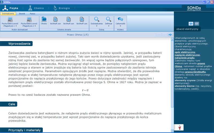
Task: Click the I ~ U formula
Action: [x=85, y=90]
